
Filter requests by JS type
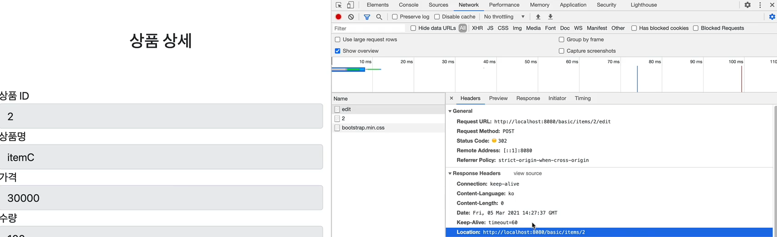[x=490, y=28]
